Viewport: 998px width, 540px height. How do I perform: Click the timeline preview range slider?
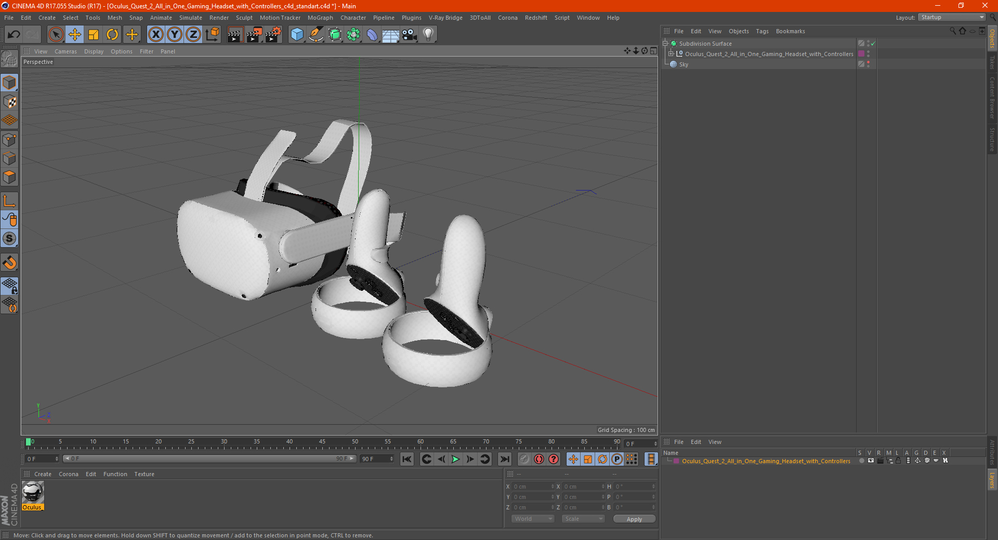coord(209,458)
